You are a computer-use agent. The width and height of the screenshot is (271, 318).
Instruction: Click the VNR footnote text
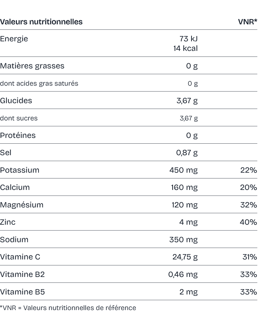pos(68,308)
